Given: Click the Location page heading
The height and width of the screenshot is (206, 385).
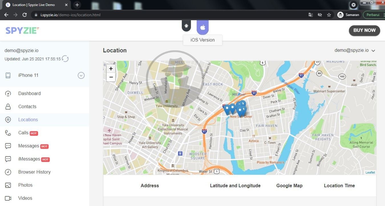Looking at the screenshot, I should [115, 50].
